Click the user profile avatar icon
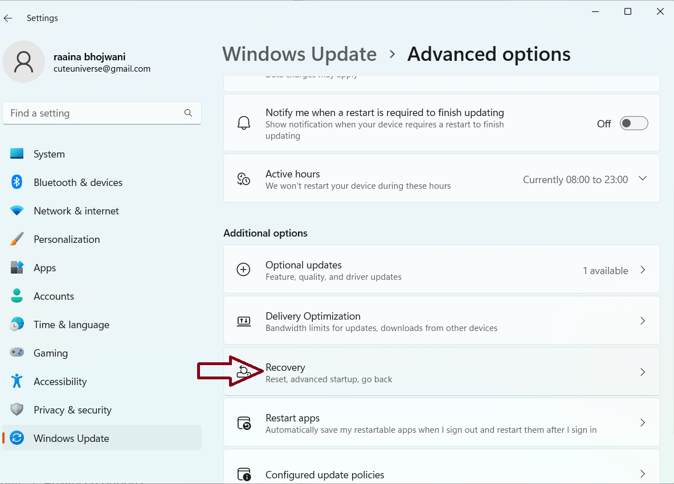Screen dimensions: 674x484 pos(23,61)
